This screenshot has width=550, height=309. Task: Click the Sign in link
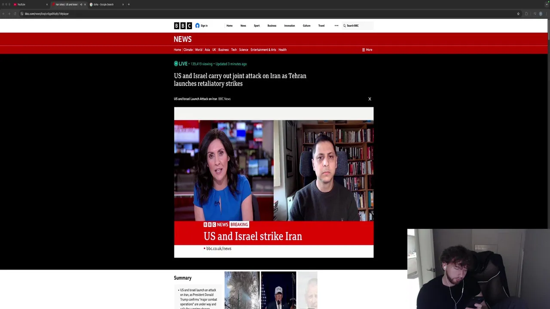tap(204, 26)
